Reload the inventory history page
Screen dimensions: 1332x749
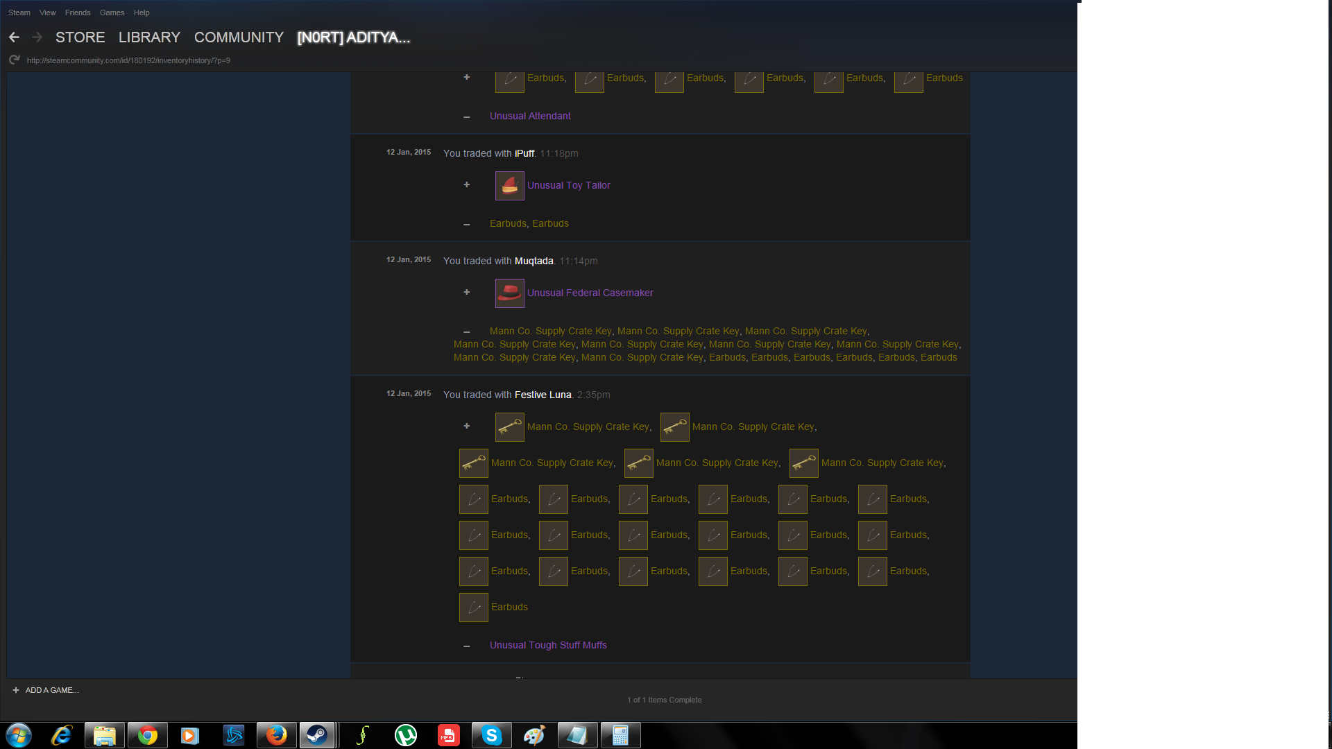click(x=14, y=60)
